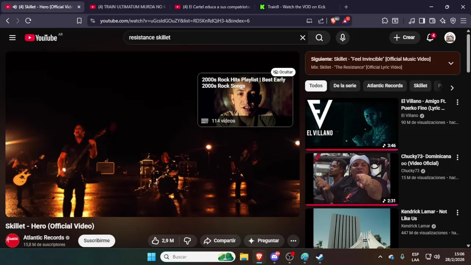This screenshot has width=471, height=265.
Task: Click the browser address bar URL
Action: (175, 21)
